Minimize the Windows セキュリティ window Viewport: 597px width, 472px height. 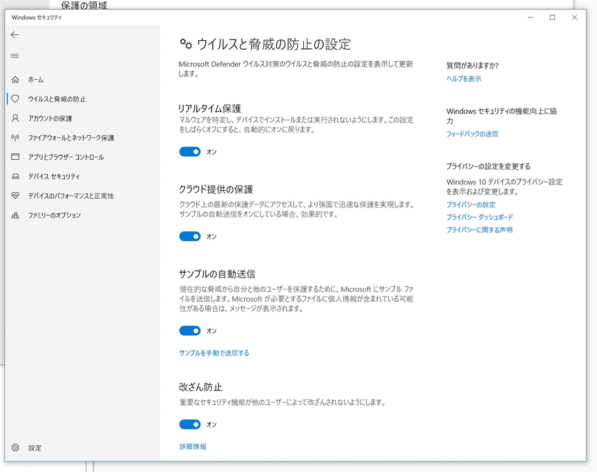[529, 17]
